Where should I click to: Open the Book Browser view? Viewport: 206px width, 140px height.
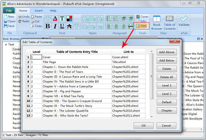[x=157, y=23]
